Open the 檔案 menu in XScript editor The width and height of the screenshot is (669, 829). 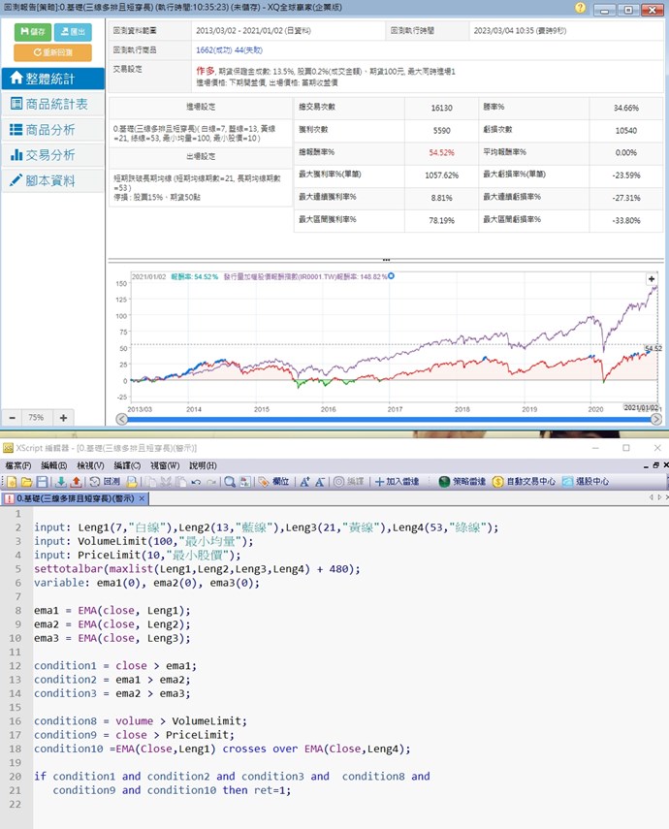click(x=17, y=465)
